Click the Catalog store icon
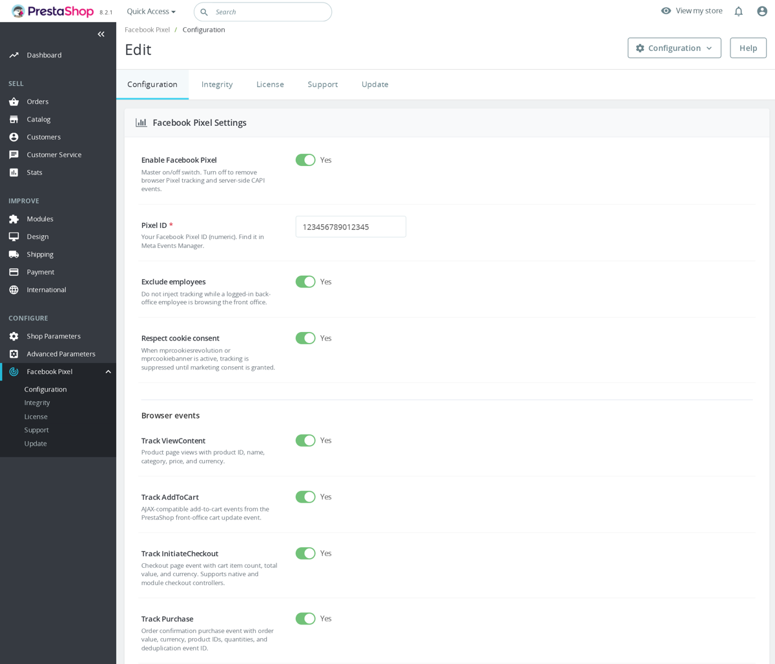Viewport: 775px width, 664px height. 14,119
